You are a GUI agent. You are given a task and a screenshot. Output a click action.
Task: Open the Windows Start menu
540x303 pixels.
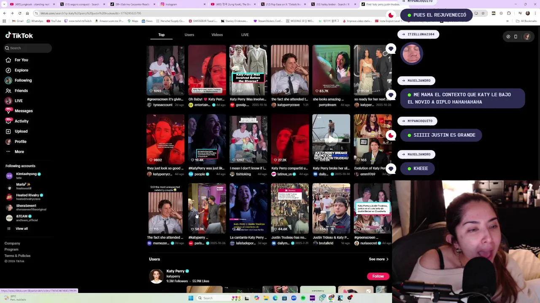click(x=191, y=298)
